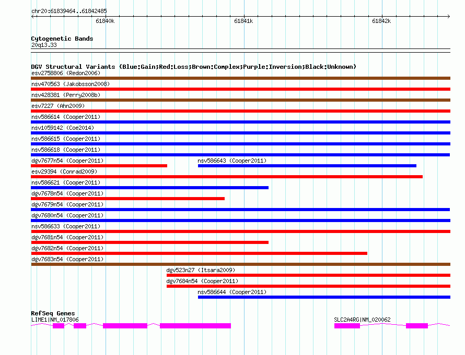Click the LIME1|NM_017806 gene label
The image size is (465, 355).
pos(55,320)
